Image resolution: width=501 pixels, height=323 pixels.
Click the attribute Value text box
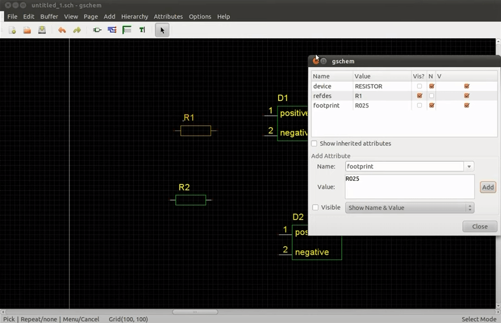click(x=409, y=187)
